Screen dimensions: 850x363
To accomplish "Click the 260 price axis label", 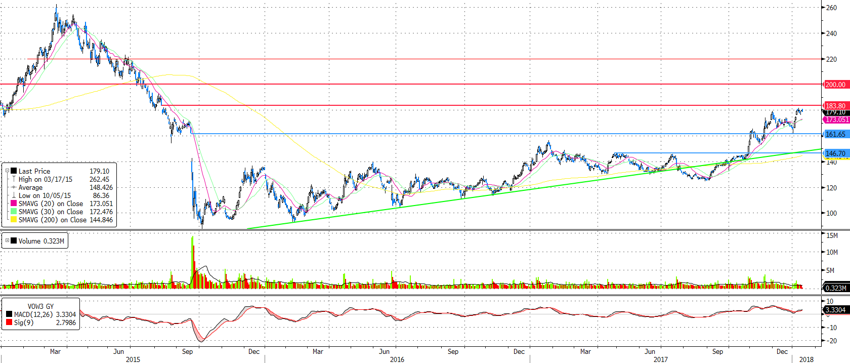I will (831, 8).
